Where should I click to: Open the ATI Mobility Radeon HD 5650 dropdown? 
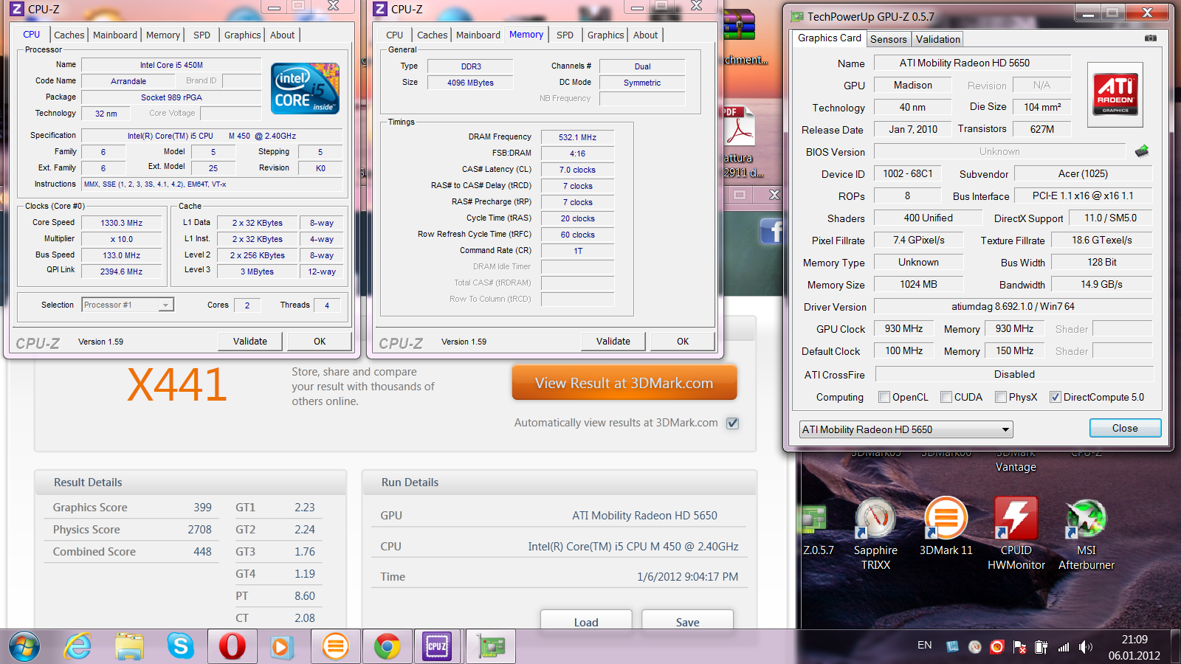906,429
